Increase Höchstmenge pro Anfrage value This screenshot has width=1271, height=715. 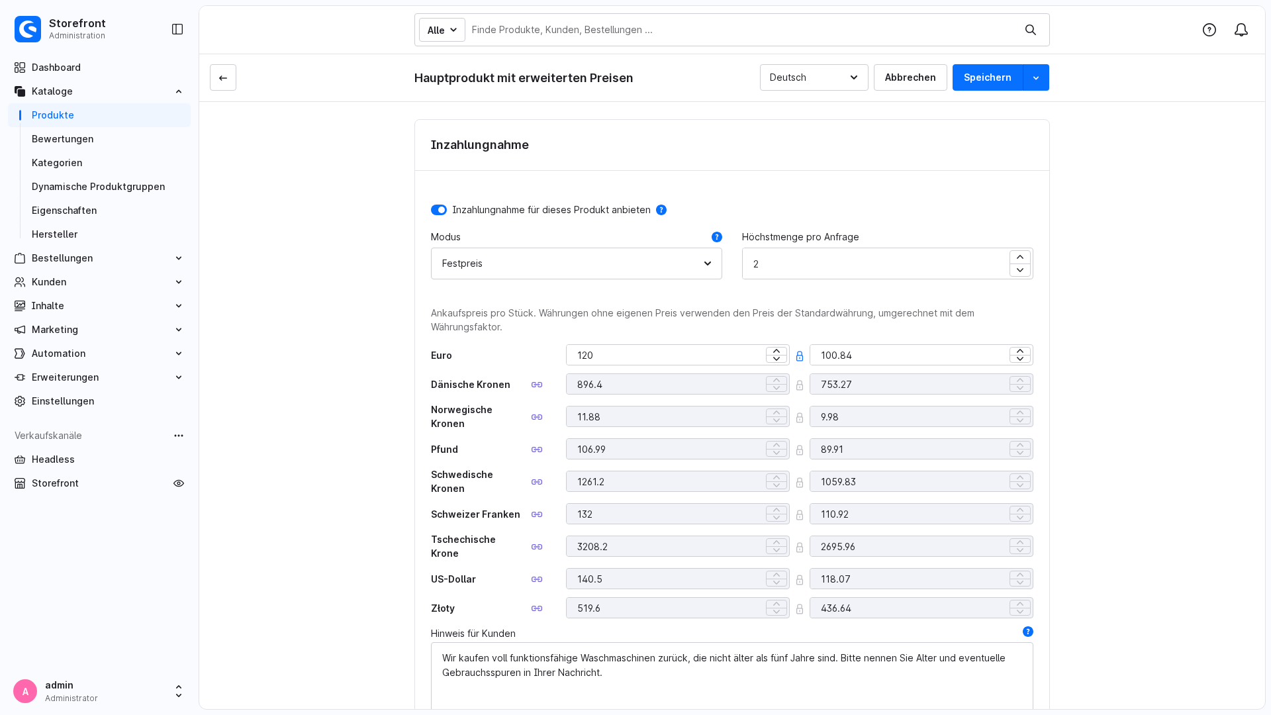pos(1019,257)
